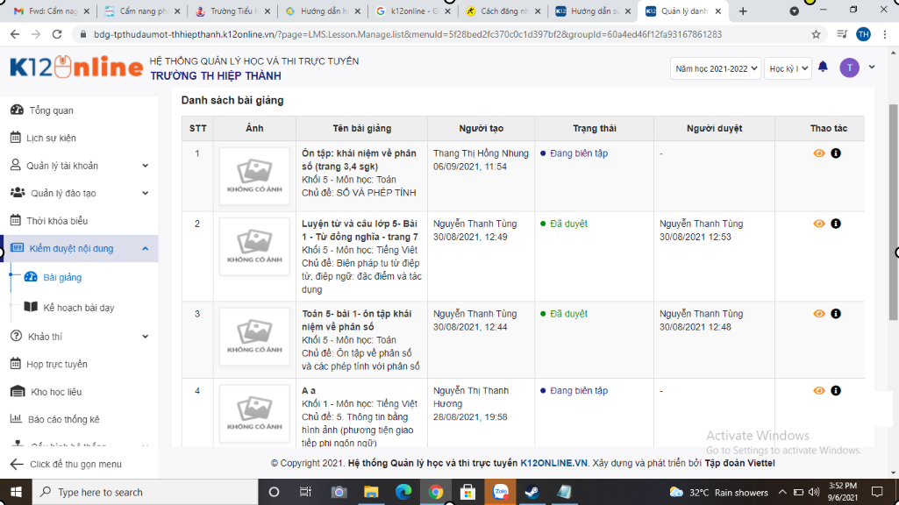Screen dimensions: 899x505
Task: Show info icon for Luyện từ và câu row
Action: [x=836, y=224]
